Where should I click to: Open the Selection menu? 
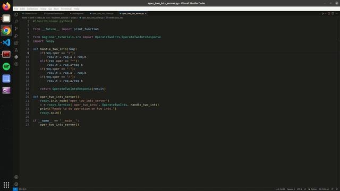(32, 9)
